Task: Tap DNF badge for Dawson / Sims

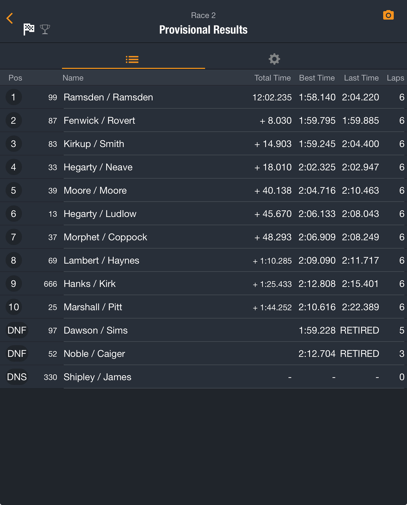Action: tap(17, 330)
